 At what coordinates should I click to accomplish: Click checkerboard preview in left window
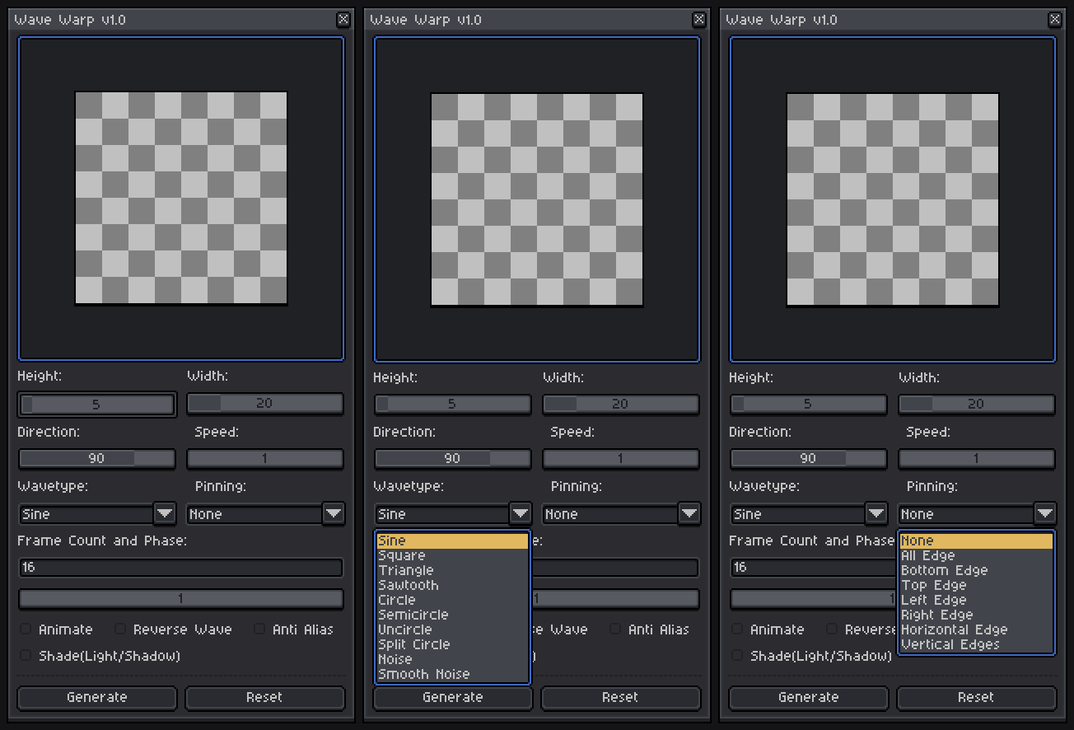coord(181,198)
